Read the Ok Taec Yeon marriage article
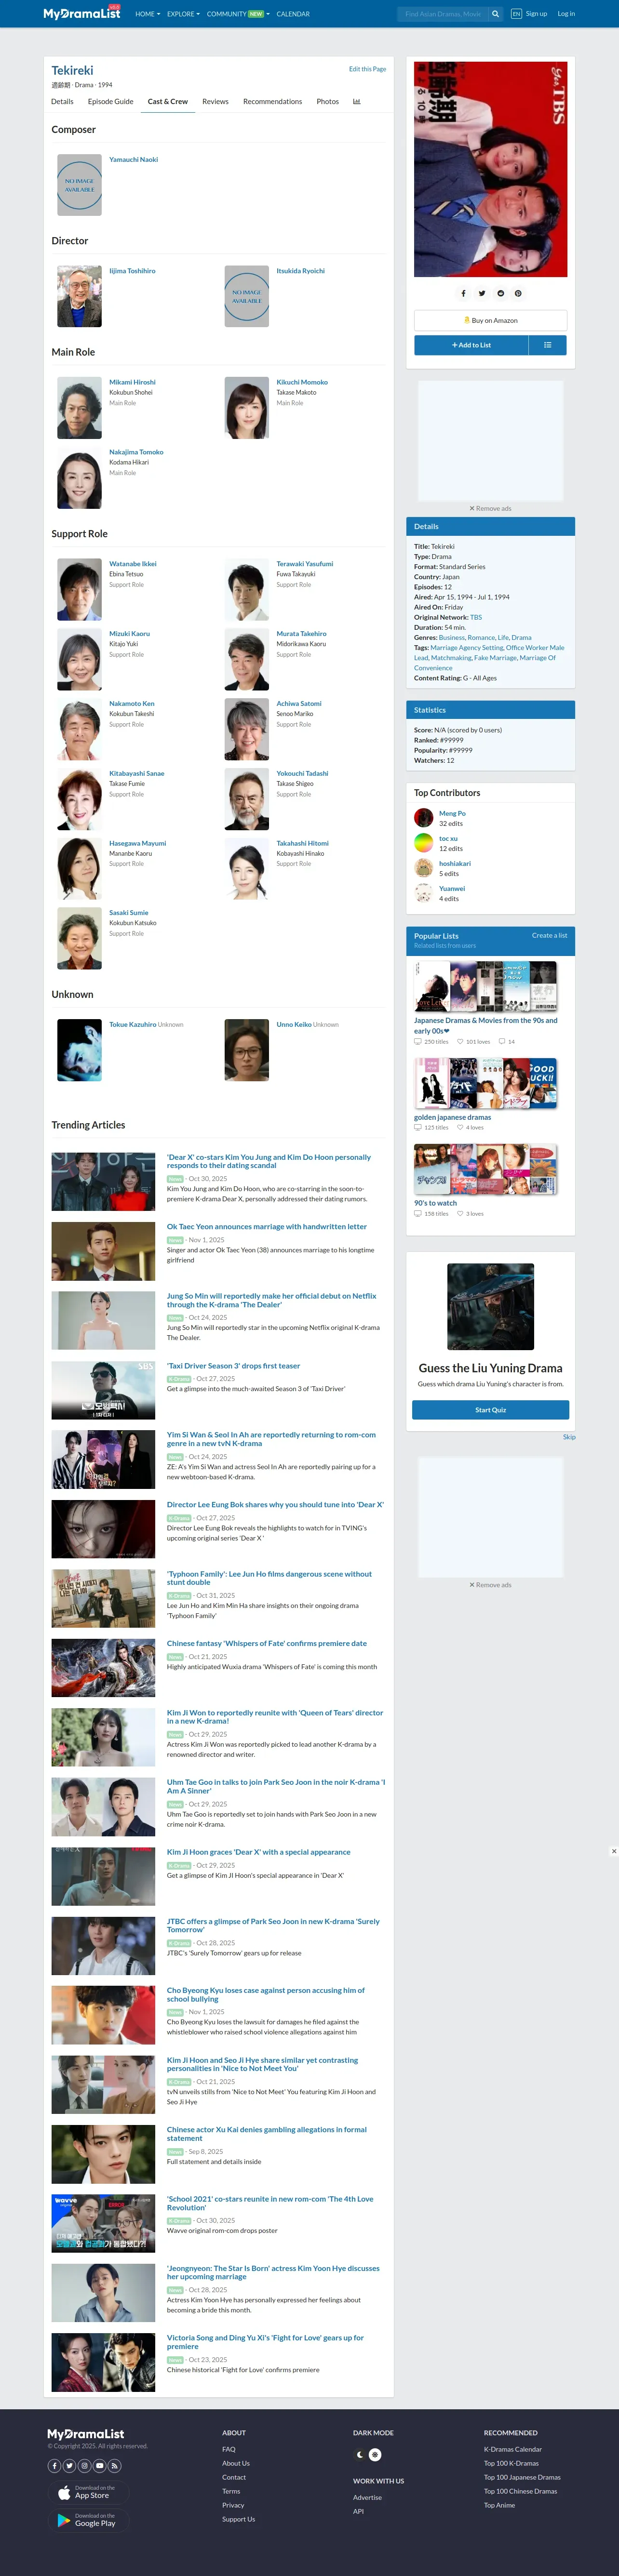 pos(267,1227)
